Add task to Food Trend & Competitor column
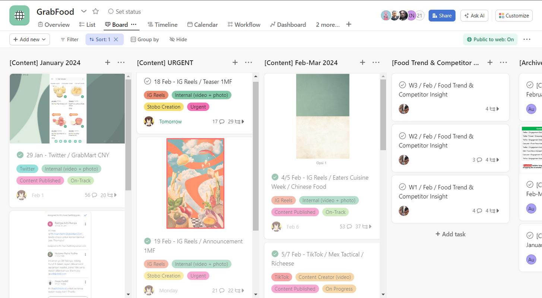Screen dimensions: 542x298 (490, 63)
